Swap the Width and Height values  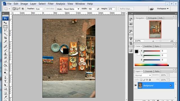(98, 9)
